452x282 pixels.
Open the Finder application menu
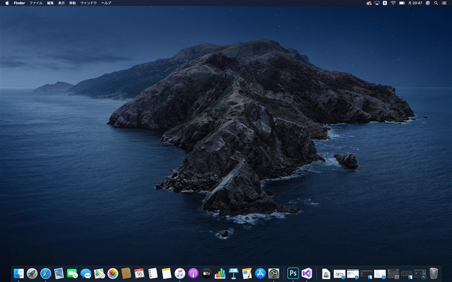(x=19, y=3)
